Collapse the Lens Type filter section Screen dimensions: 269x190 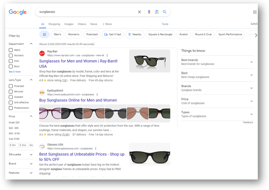(31, 80)
